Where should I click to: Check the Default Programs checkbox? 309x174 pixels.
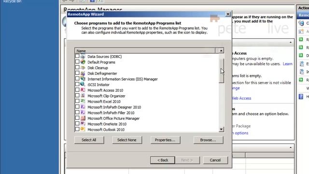click(x=77, y=62)
